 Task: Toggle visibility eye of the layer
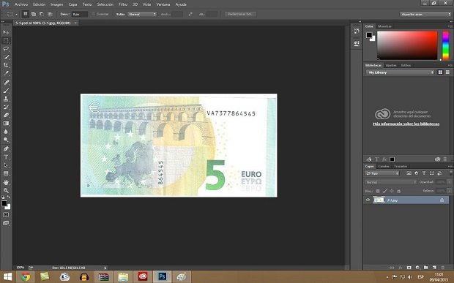[368, 200]
